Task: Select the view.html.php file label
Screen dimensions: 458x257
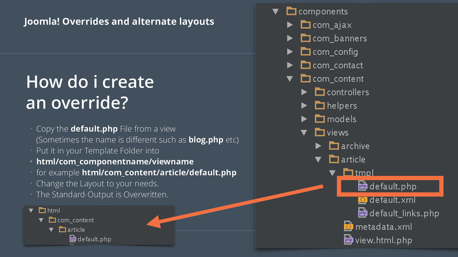Action: [384, 240]
